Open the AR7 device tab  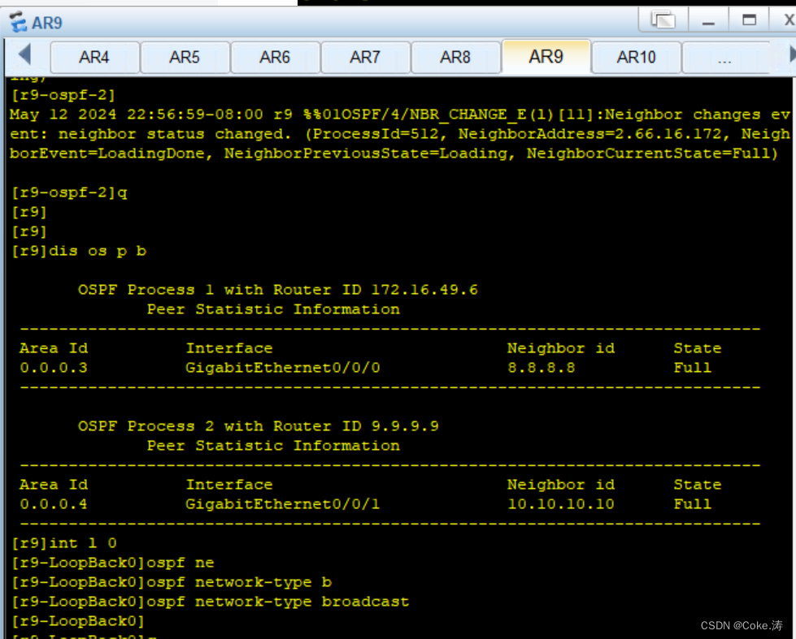click(365, 57)
